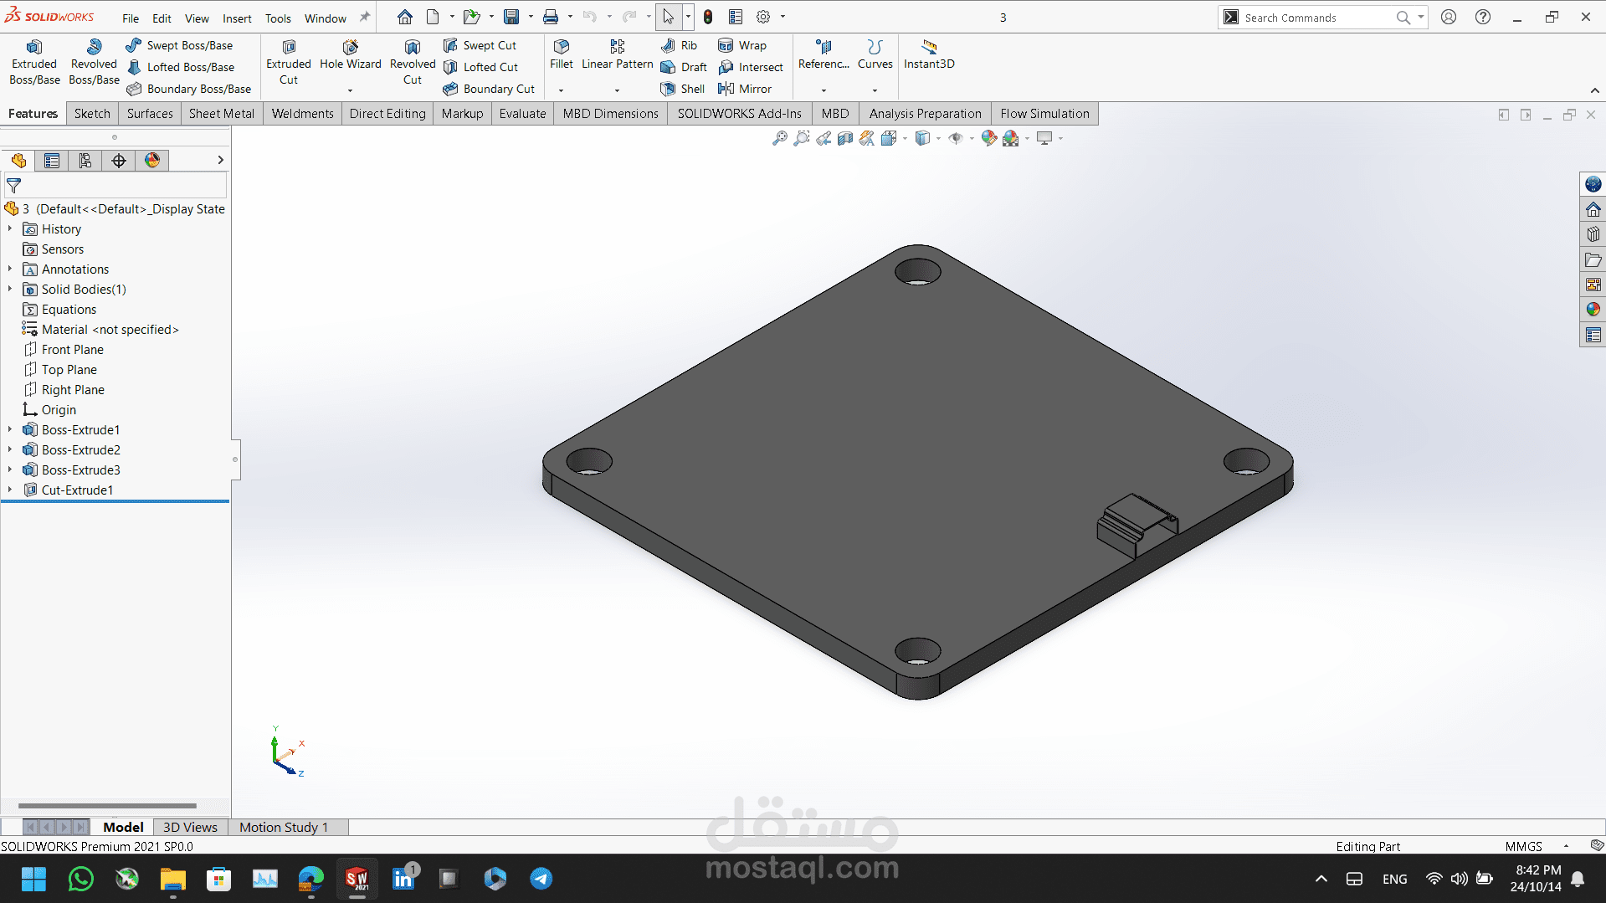The width and height of the screenshot is (1606, 903).
Task: Open the Extruded Cut tool
Action: click(x=289, y=63)
